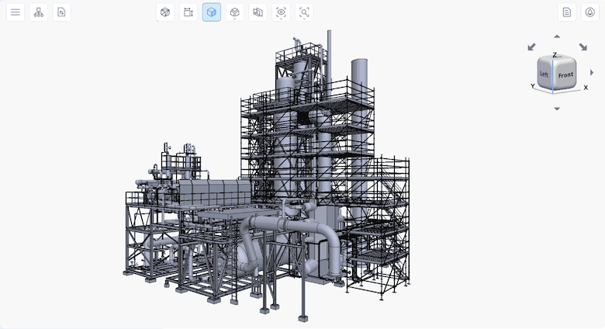Select the wireframe cube view icon
Screen dimensions: 605x329
(x=165, y=12)
